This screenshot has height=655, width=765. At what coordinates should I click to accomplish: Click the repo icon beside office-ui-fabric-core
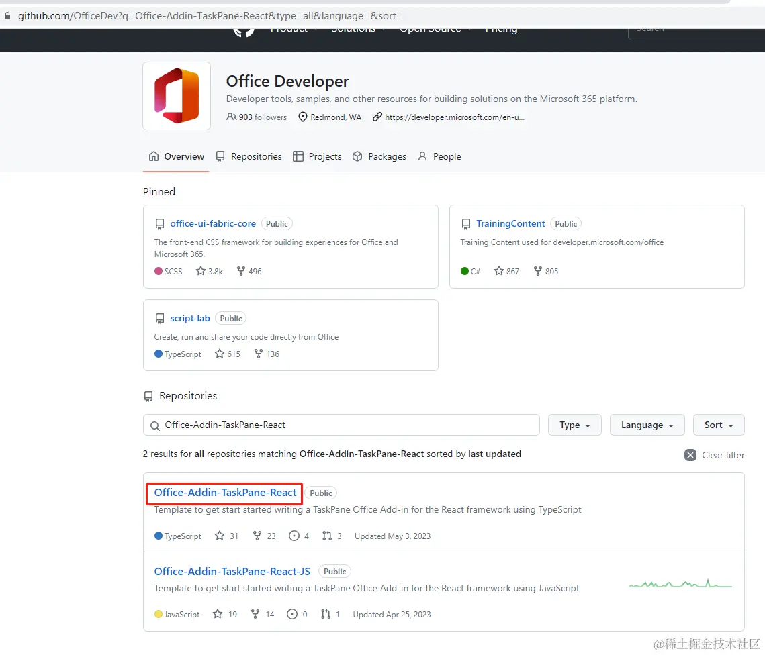tap(160, 224)
